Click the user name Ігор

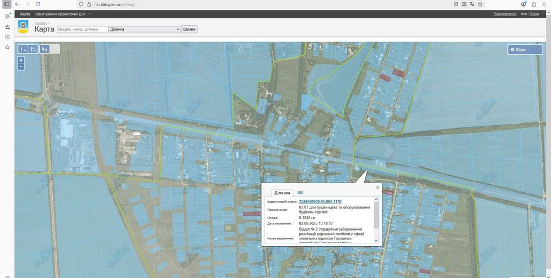[524, 14]
